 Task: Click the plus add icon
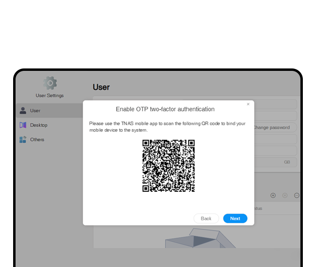(x=273, y=195)
